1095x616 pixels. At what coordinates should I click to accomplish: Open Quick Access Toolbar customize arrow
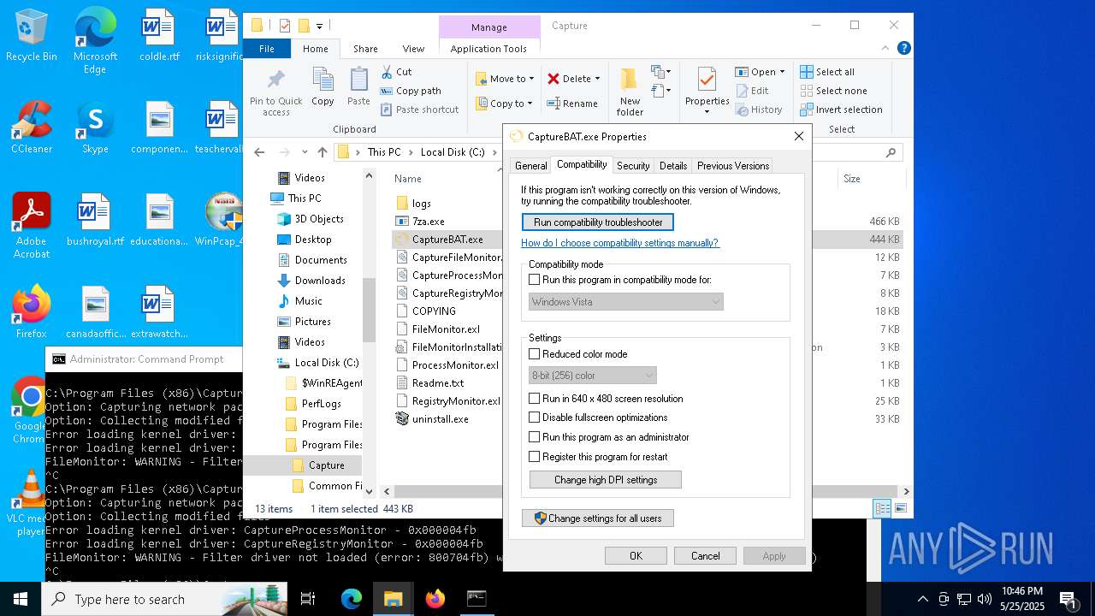coord(319,27)
